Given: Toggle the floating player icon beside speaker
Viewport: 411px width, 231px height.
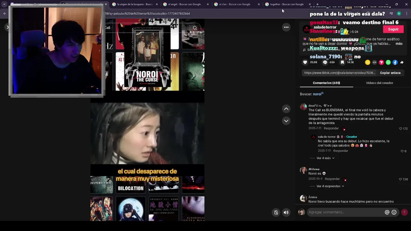Looking at the screenshot, I should coord(276,212).
